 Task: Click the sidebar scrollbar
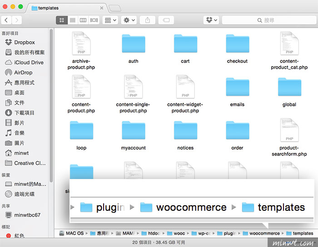(x=51, y=105)
